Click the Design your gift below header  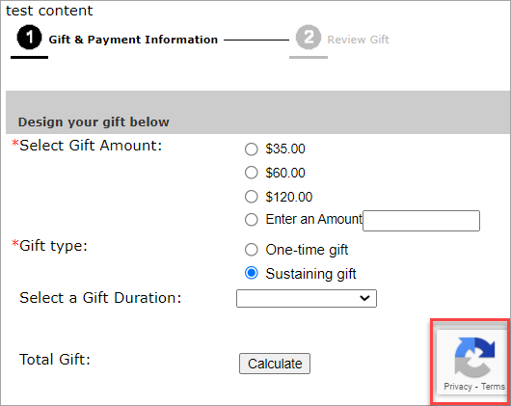94,122
